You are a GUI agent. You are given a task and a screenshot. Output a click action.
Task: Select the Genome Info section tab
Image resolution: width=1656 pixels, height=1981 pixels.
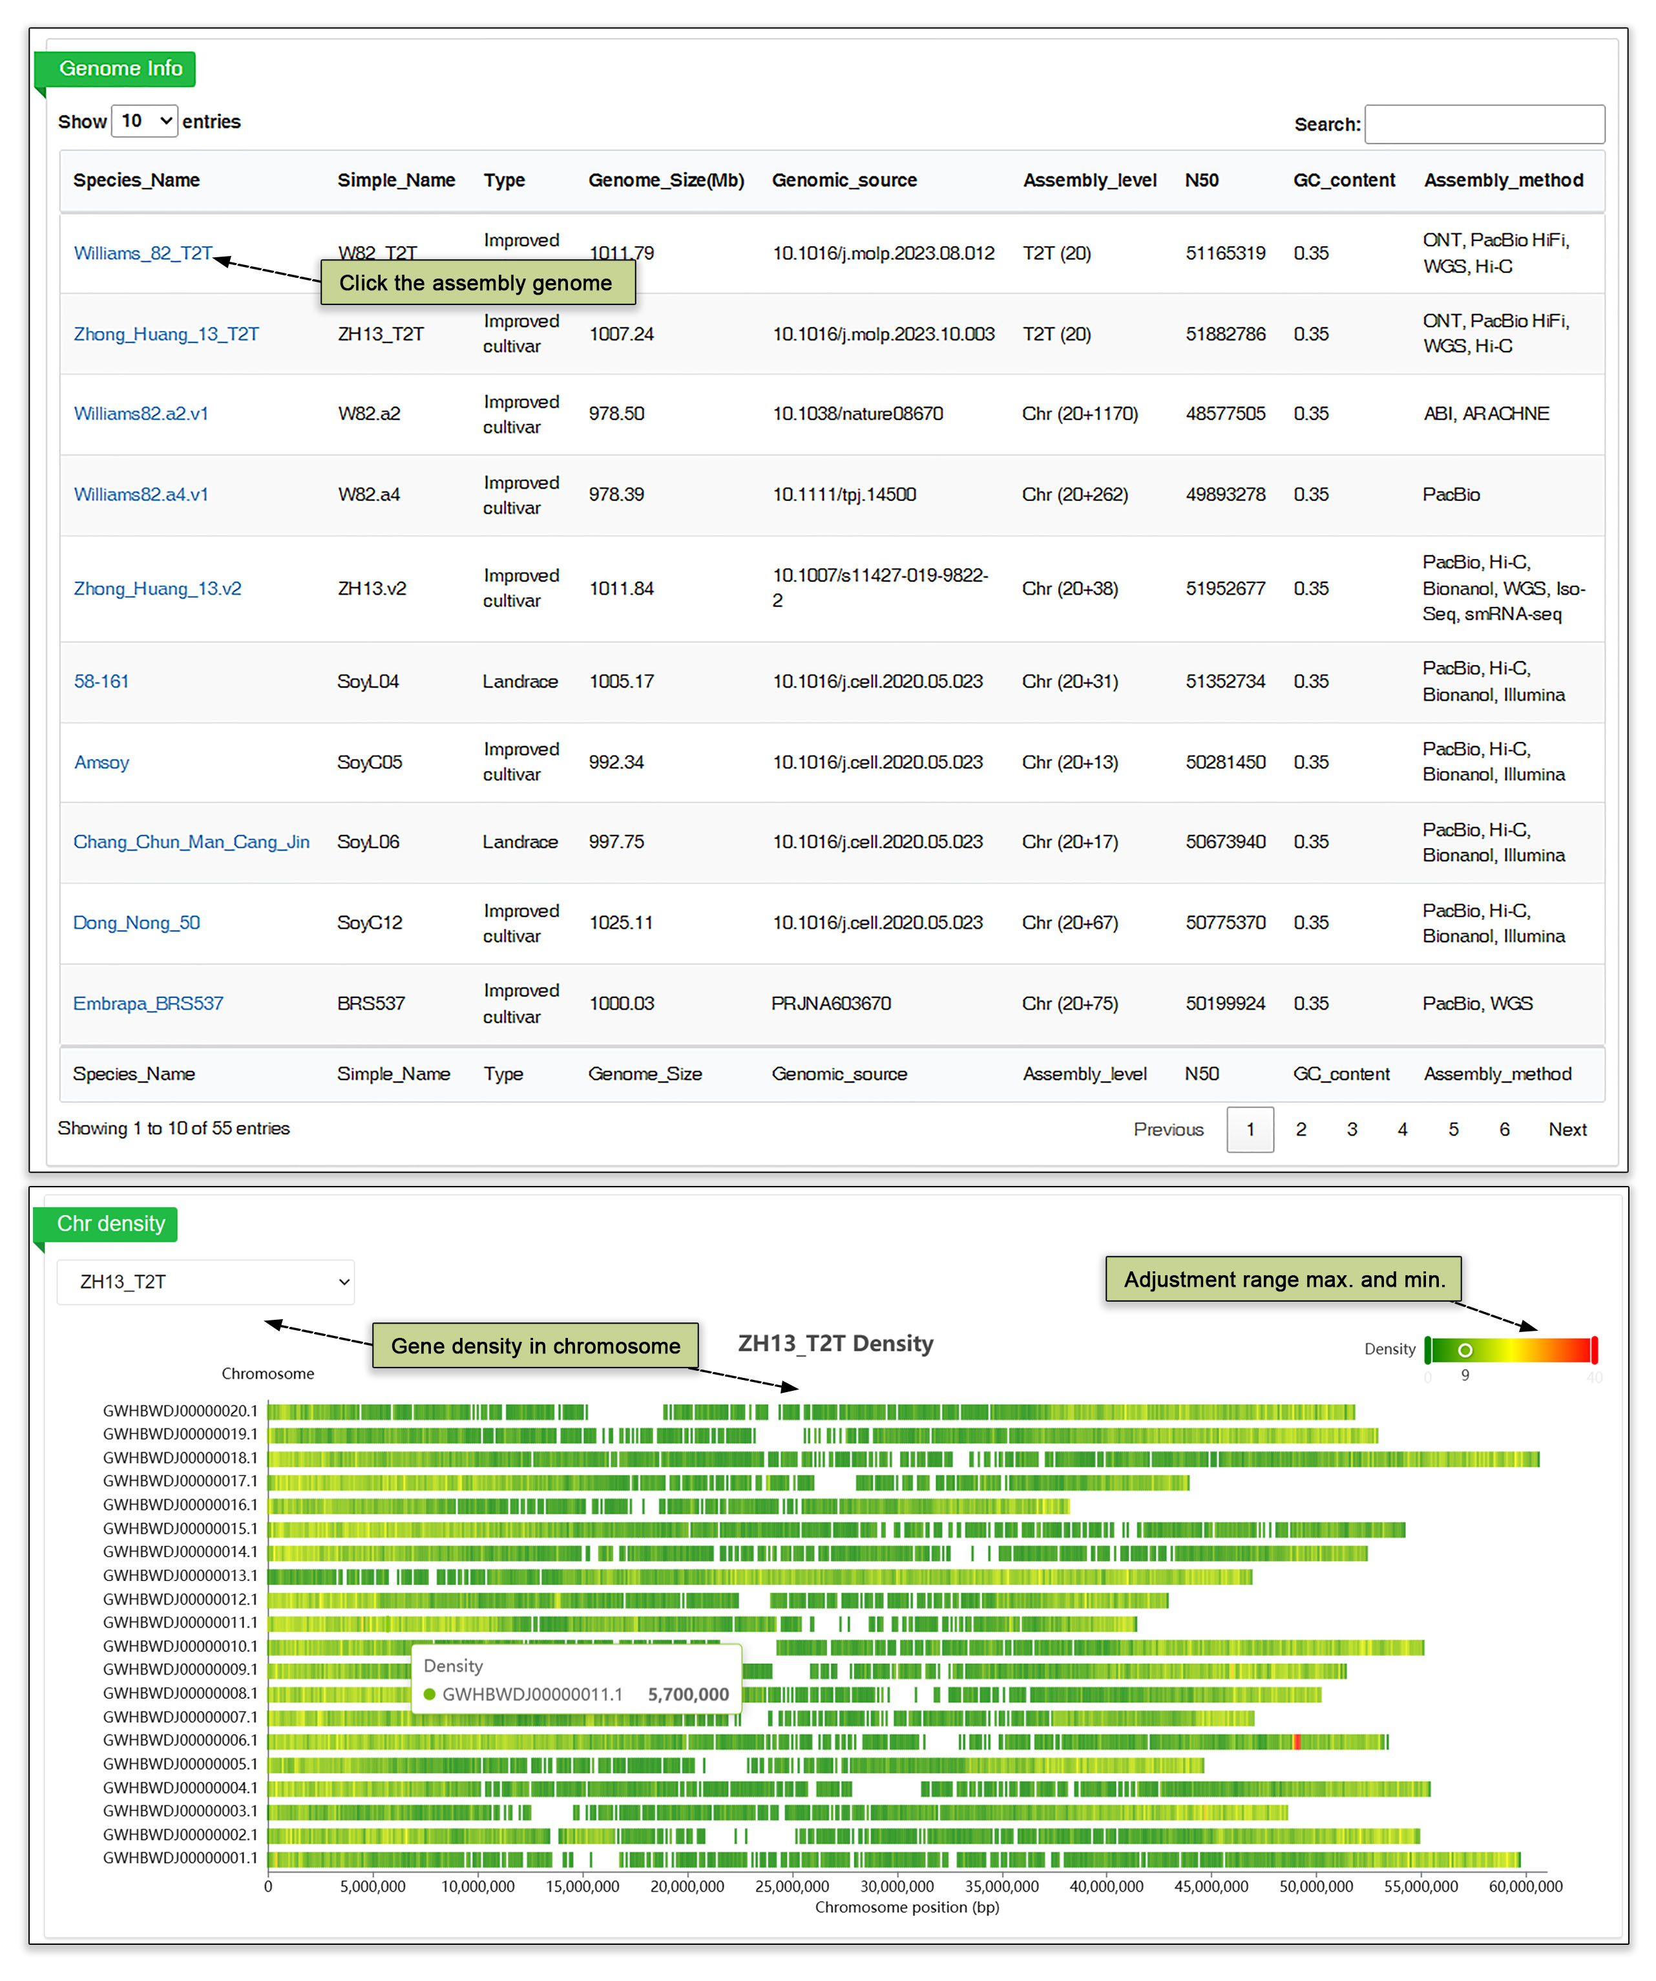120,69
